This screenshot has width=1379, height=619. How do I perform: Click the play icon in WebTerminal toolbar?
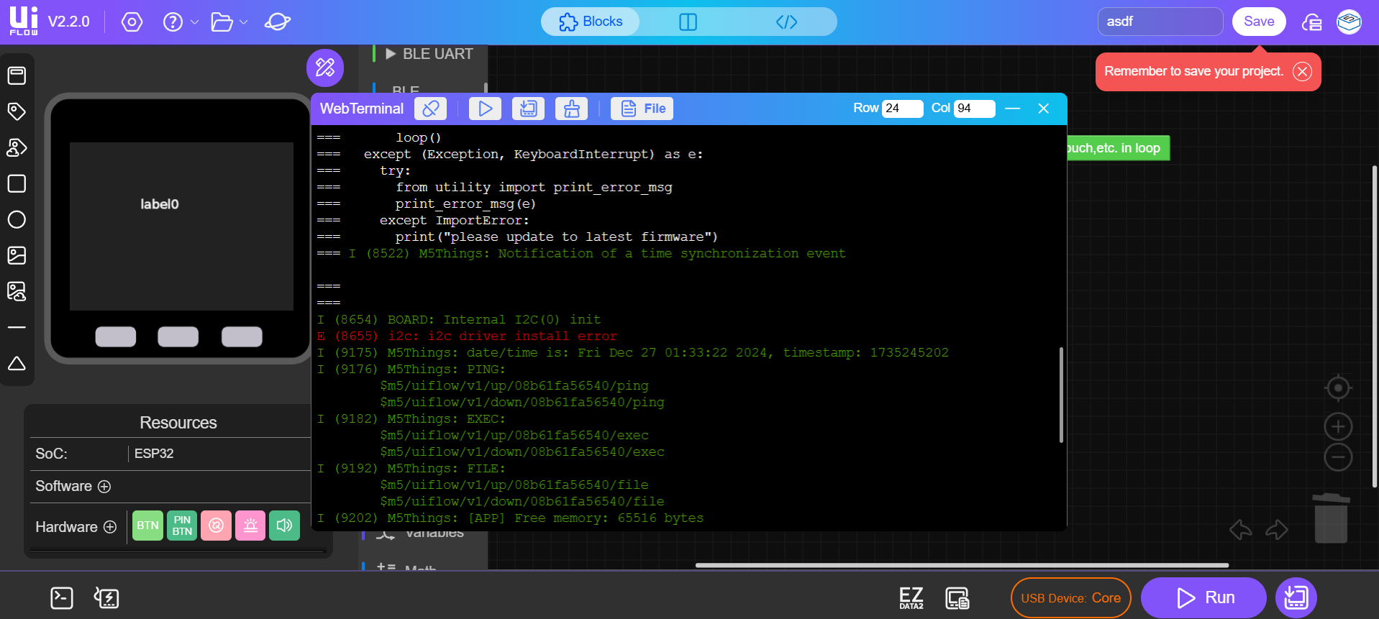[x=486, y=109]
